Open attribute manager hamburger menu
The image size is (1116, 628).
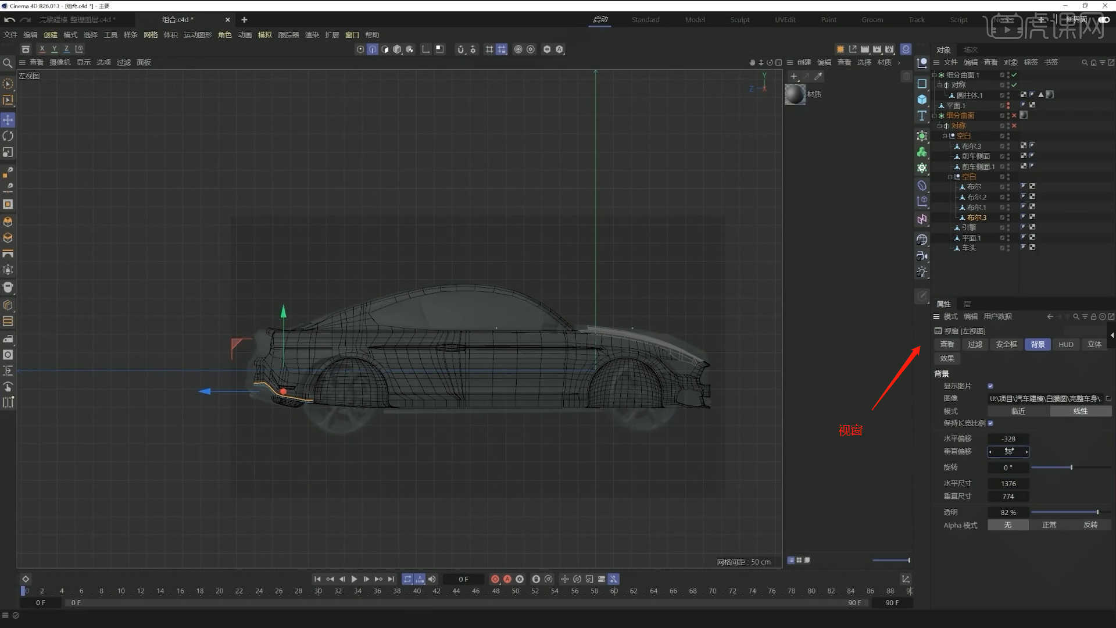[x=936, y=317]
